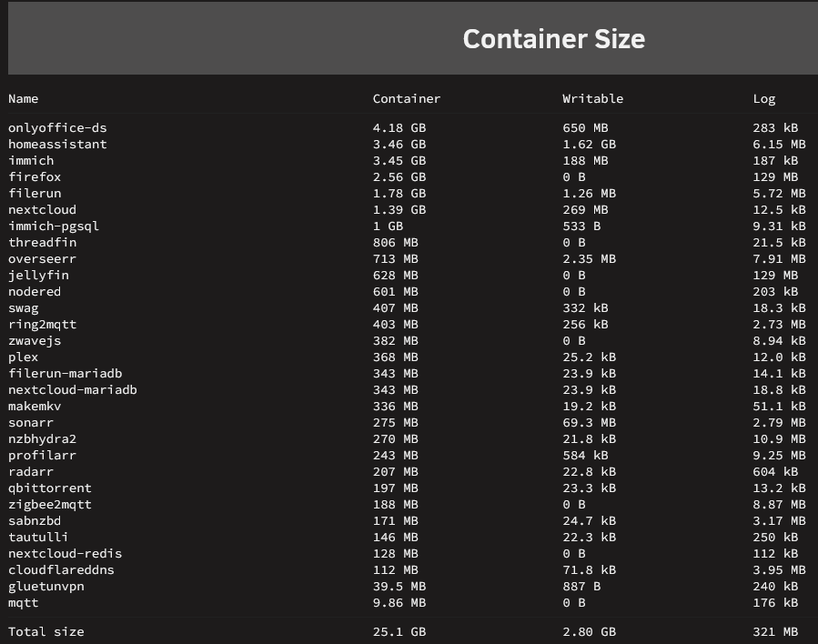Image resolution: width=818 pixels, height=644 pixels.
Task: Click the Total size row label
Action: click(45, 631)
